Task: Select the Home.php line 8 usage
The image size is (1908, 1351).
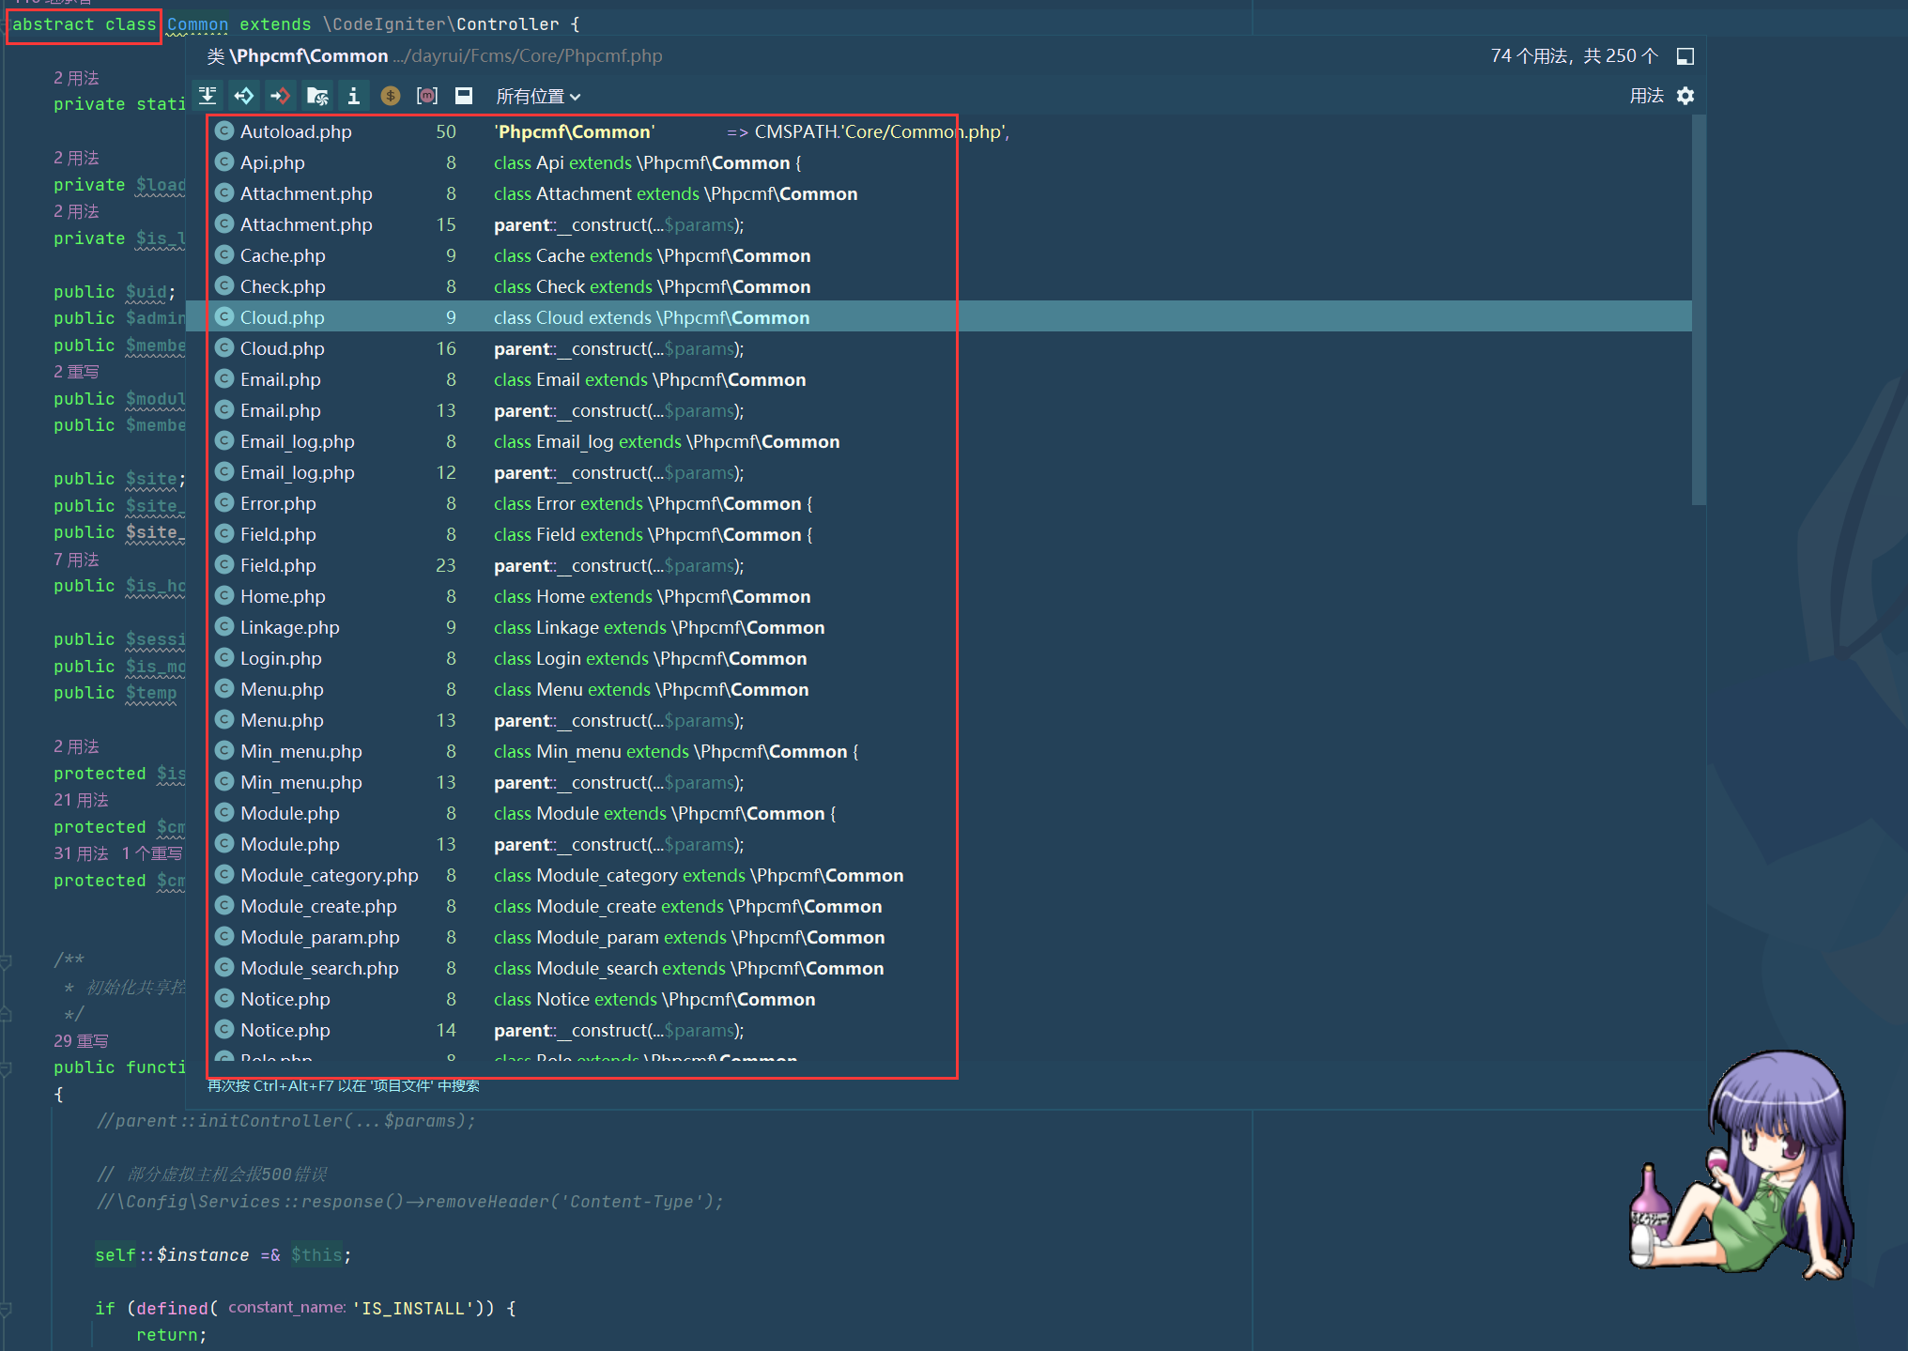Action: pos(939,596)
